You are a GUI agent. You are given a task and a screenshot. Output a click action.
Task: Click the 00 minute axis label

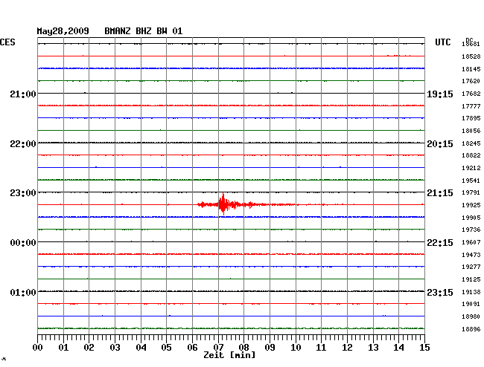coord(38,348)
